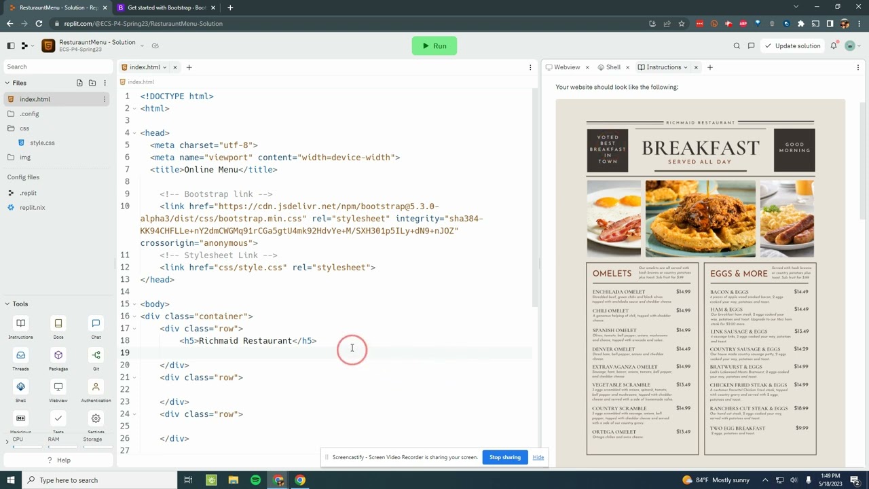Open the Chat tool
This screenshot has height=489, width=869.
[x=96, y=327]
